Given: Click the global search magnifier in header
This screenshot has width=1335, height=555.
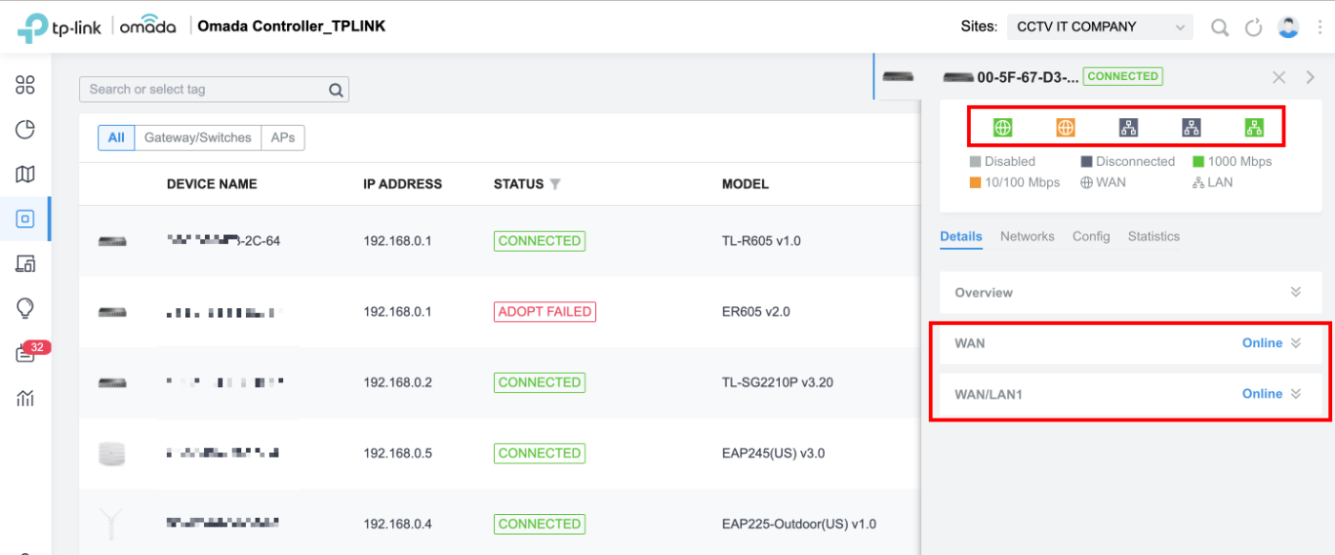Looking at the screenshot, I should point(1220,28).
